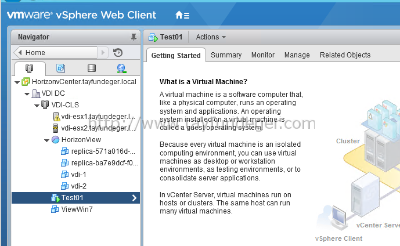This screenshot has width=400, height=246.
Task: Select ViewWin7 in the tree
Action: [77, 209]
